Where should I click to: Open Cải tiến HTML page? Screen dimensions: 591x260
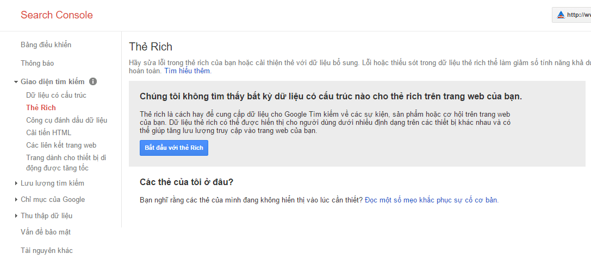pos(48,132)
